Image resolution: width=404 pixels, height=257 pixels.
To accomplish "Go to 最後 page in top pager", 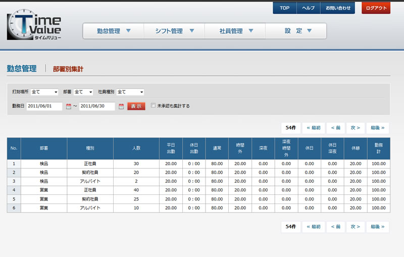I will [377, 128].
